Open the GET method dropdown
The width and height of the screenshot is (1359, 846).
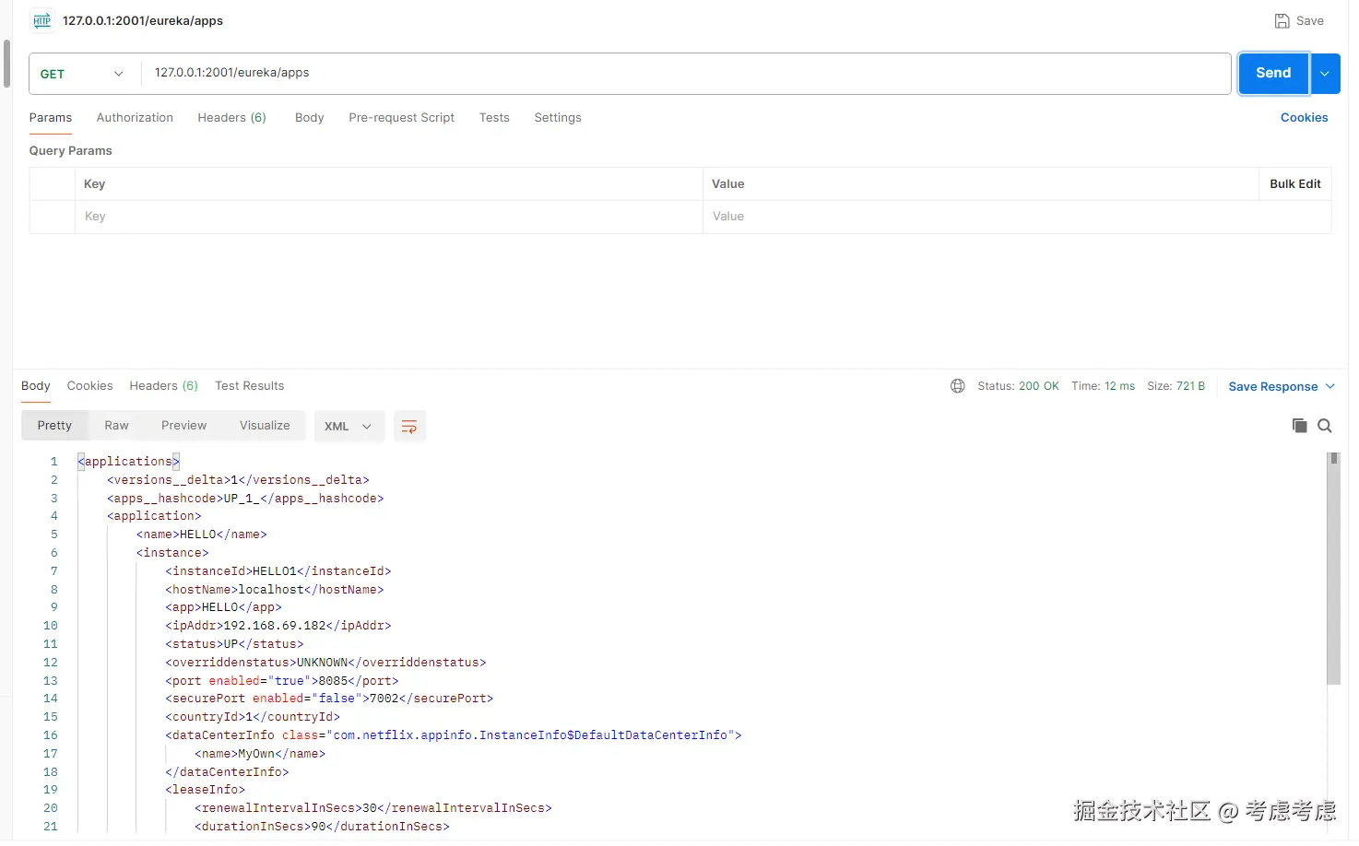point(81,74)
